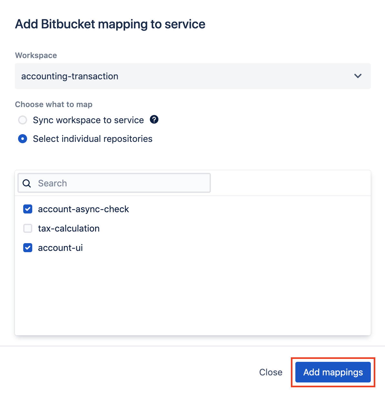Click the help question mark icon
This screenshot has width=385, height=396.
point(154,120)
